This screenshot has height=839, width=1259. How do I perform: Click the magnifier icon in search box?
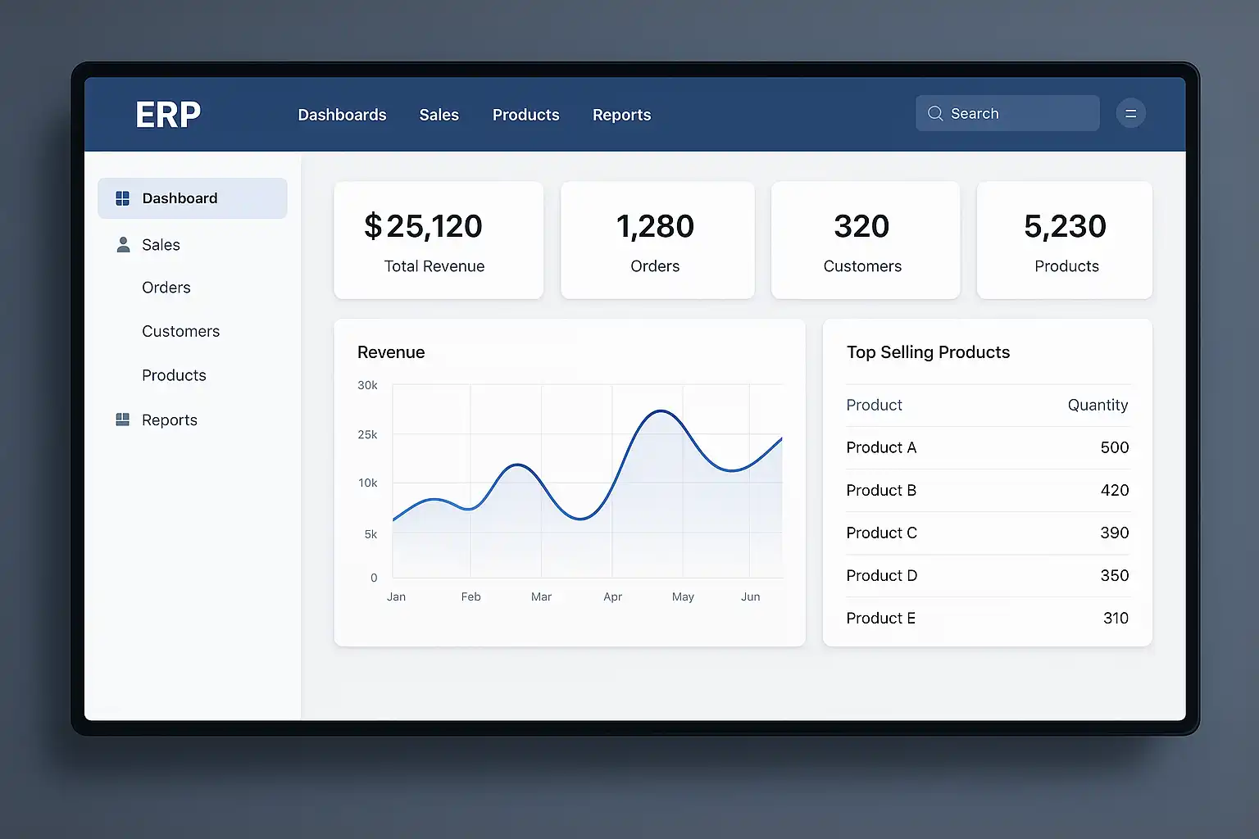click(x=935, y=113)
